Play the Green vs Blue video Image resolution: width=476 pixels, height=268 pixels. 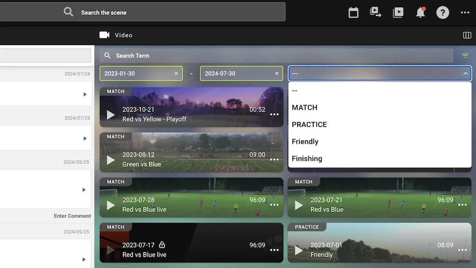pos(111,160)
